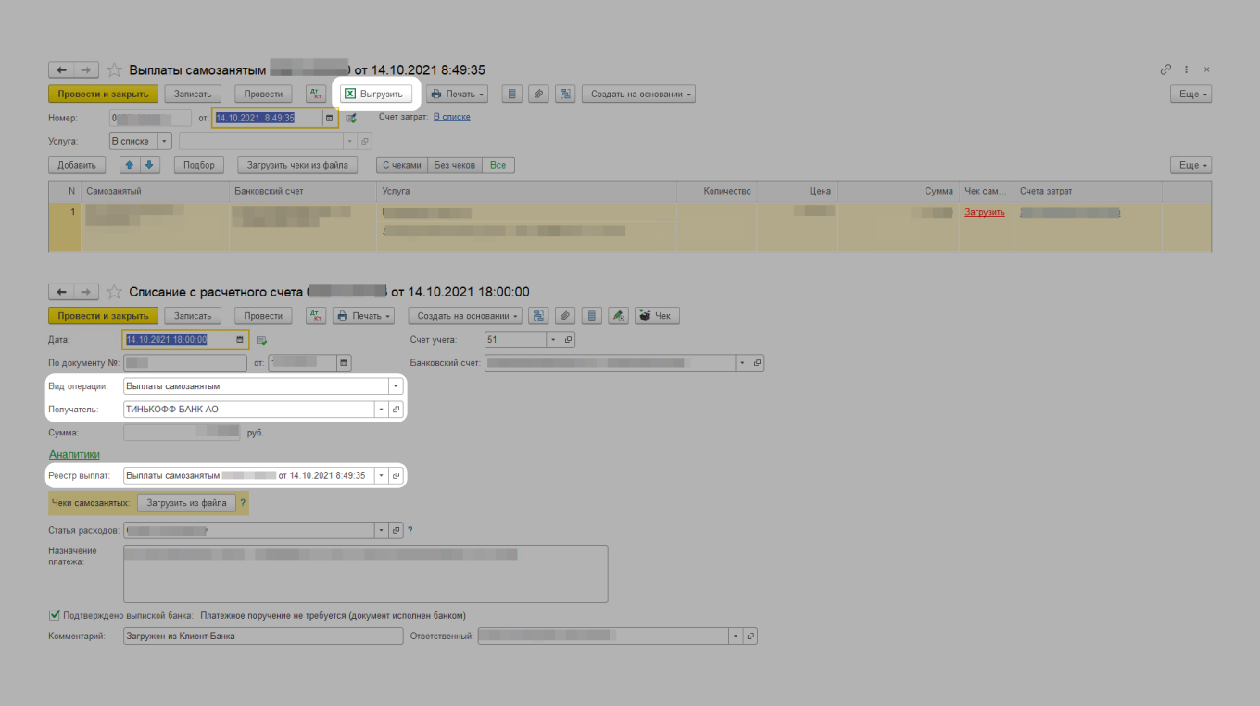Copy the document link using the chain icon
Viewport: 1260px width, 706px height.
1165,69
